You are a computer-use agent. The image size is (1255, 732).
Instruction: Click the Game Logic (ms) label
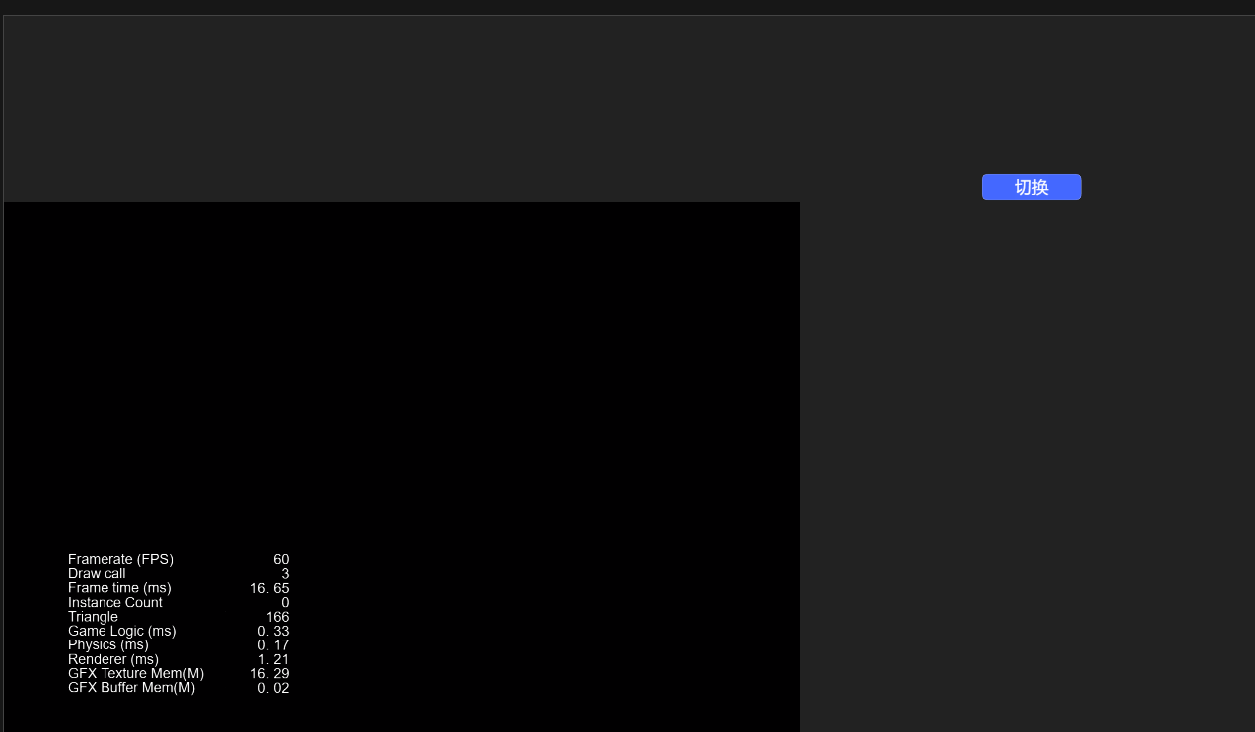pyautogui.click(x=121, y=631)
